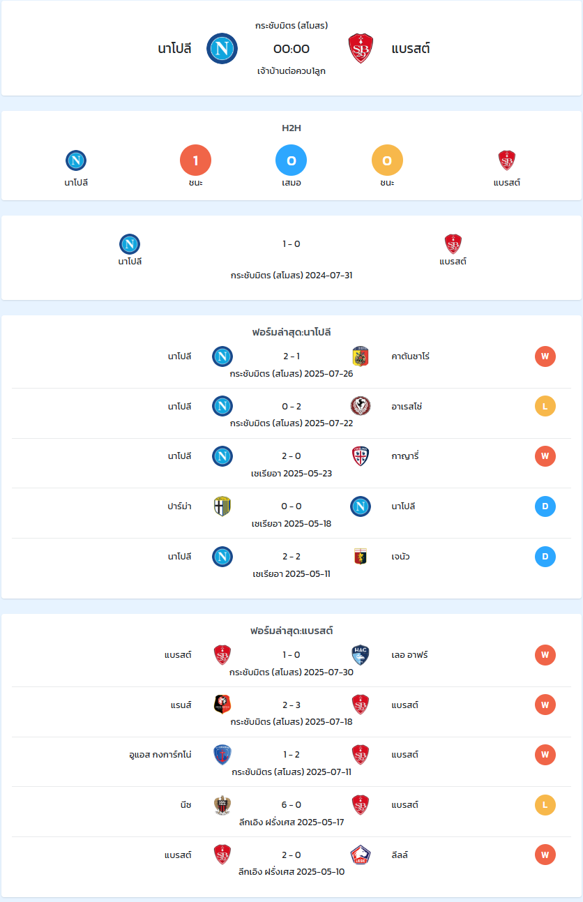
Task: Click the large Brest crest in header
Action: [361, 49]
